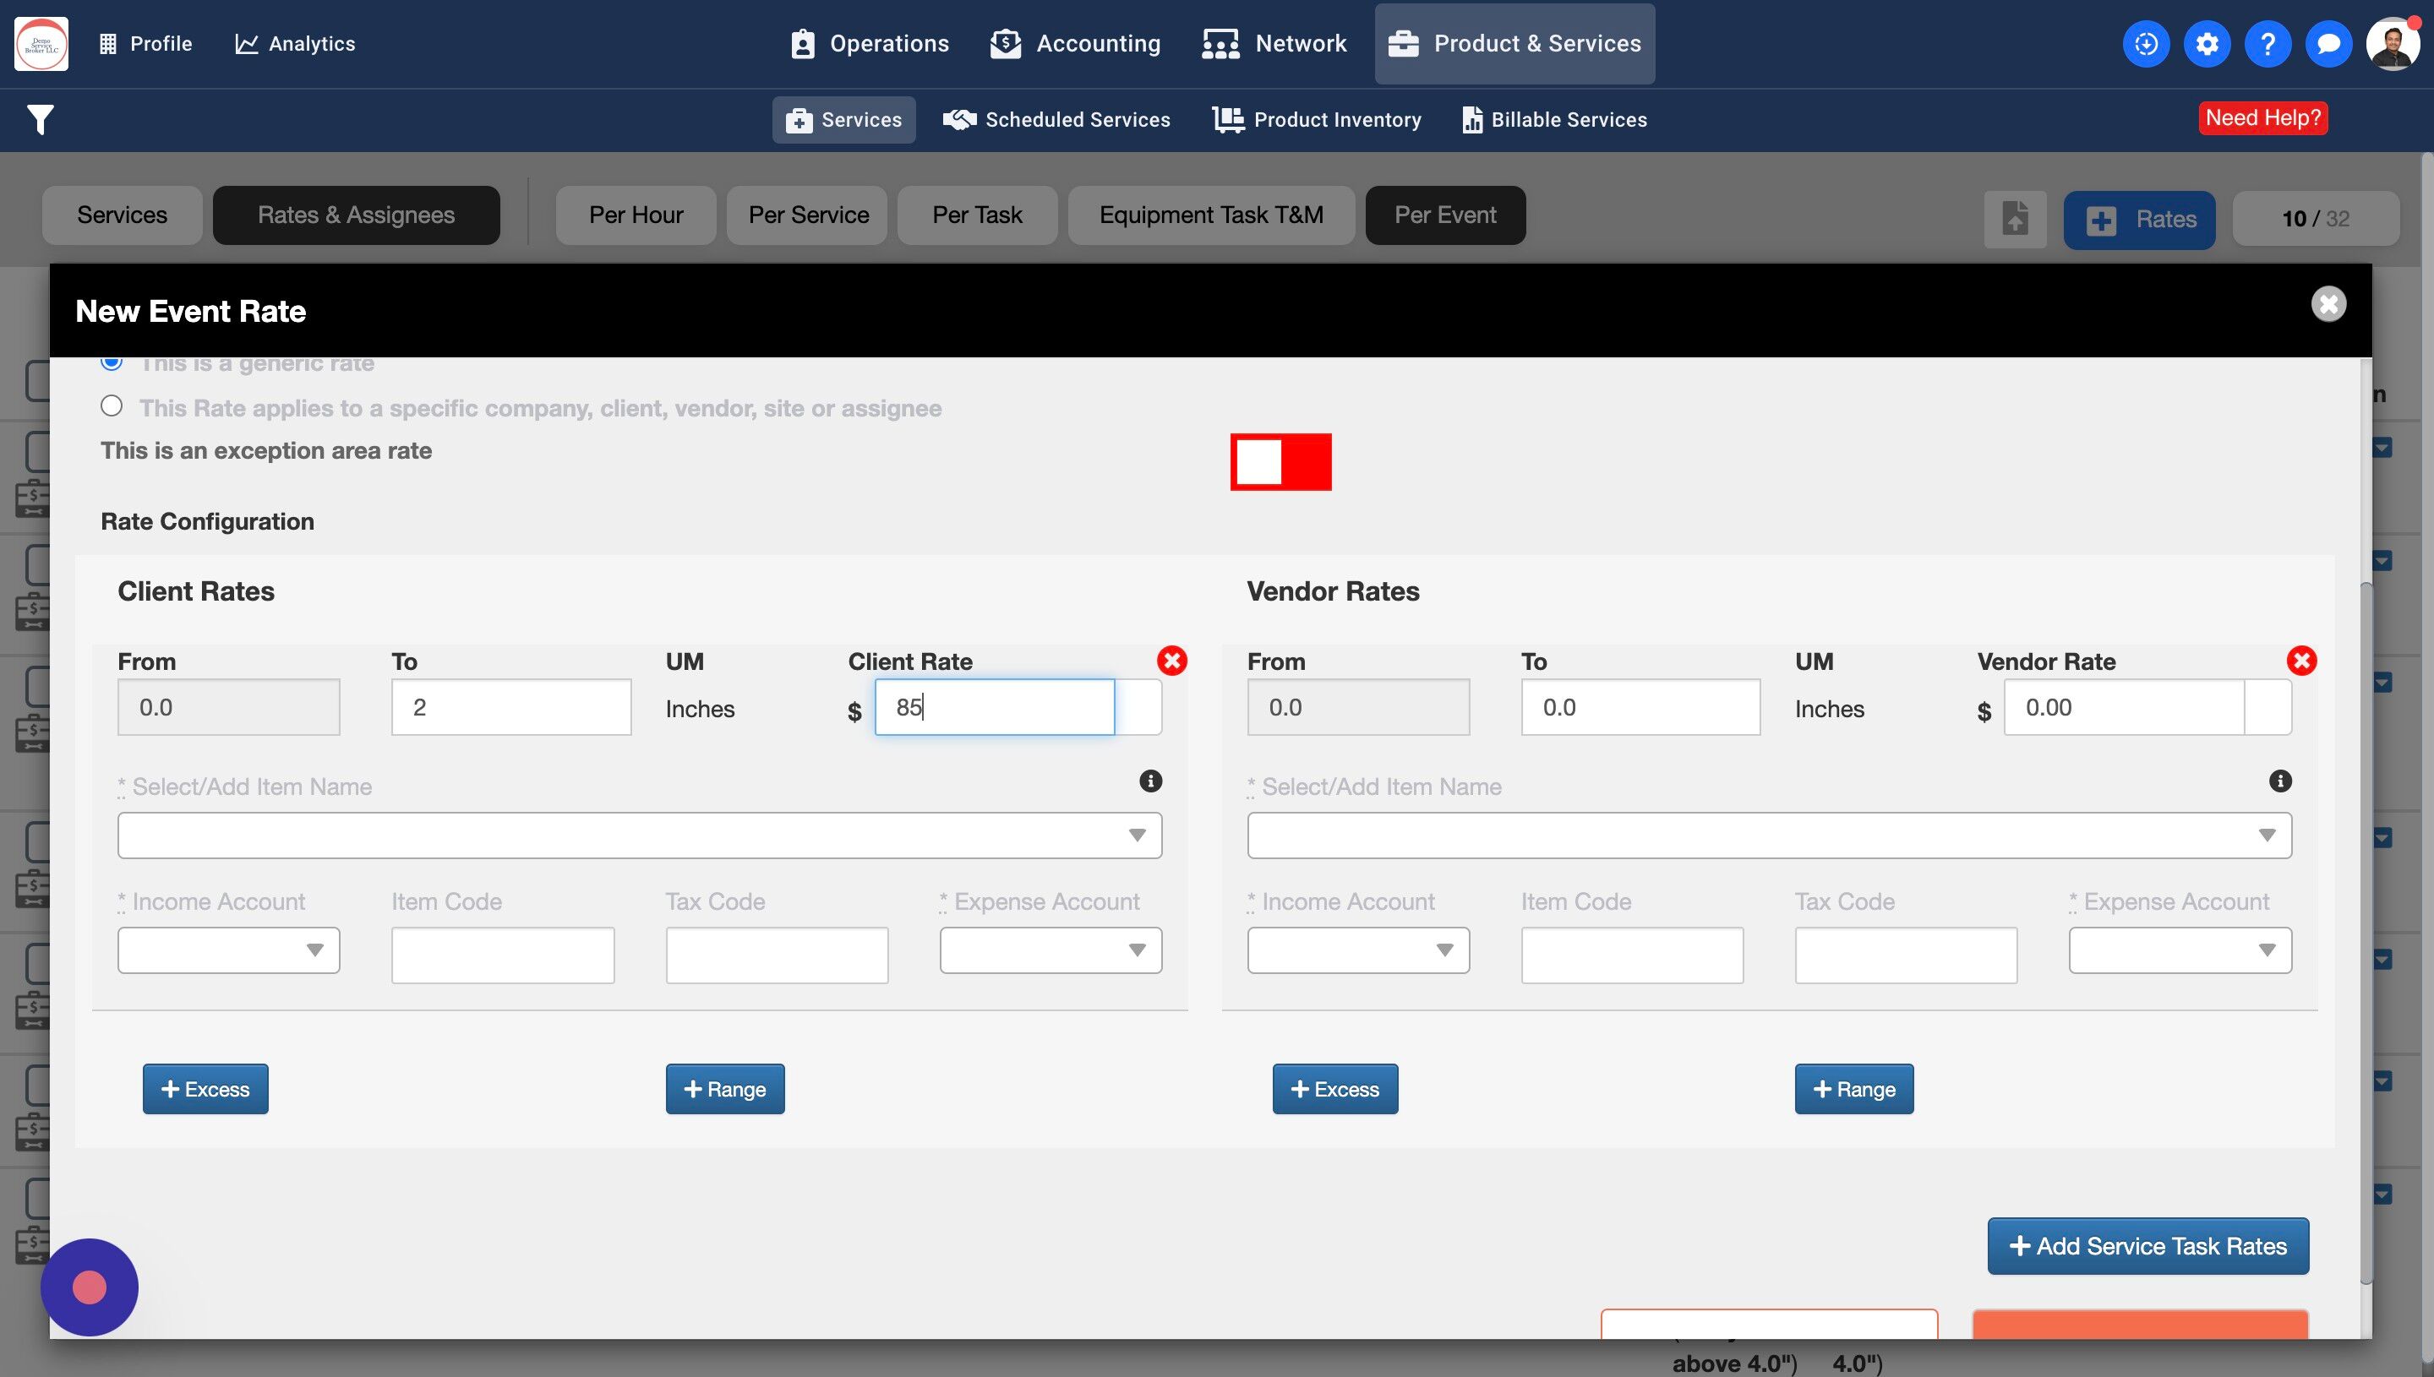This screenshot has height=1377, width=2434.
Task: Click the filter funnel icon
Action: tap(40, 120)
